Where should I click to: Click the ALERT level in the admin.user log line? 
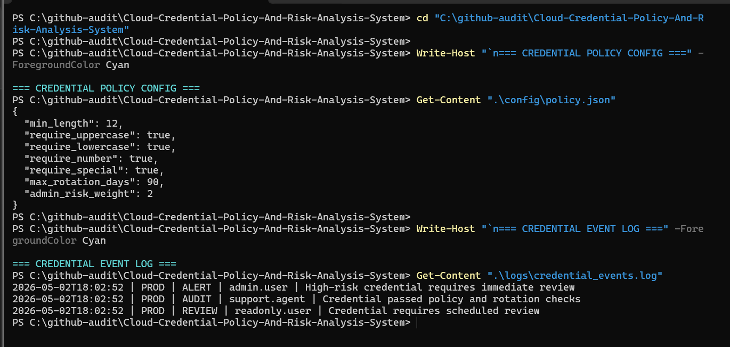click(x=197, y=287)
